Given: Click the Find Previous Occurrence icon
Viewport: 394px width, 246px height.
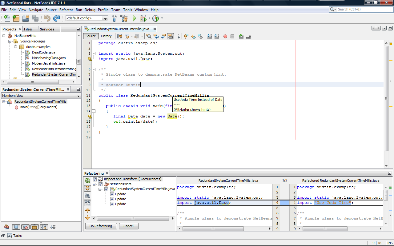Looking at the screenshot, I should tap(156, 36).
